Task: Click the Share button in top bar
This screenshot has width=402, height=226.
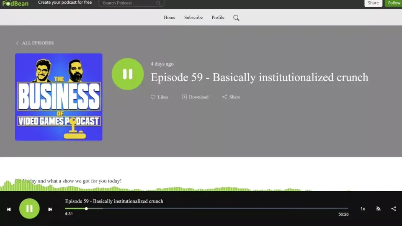Action: 373,3
